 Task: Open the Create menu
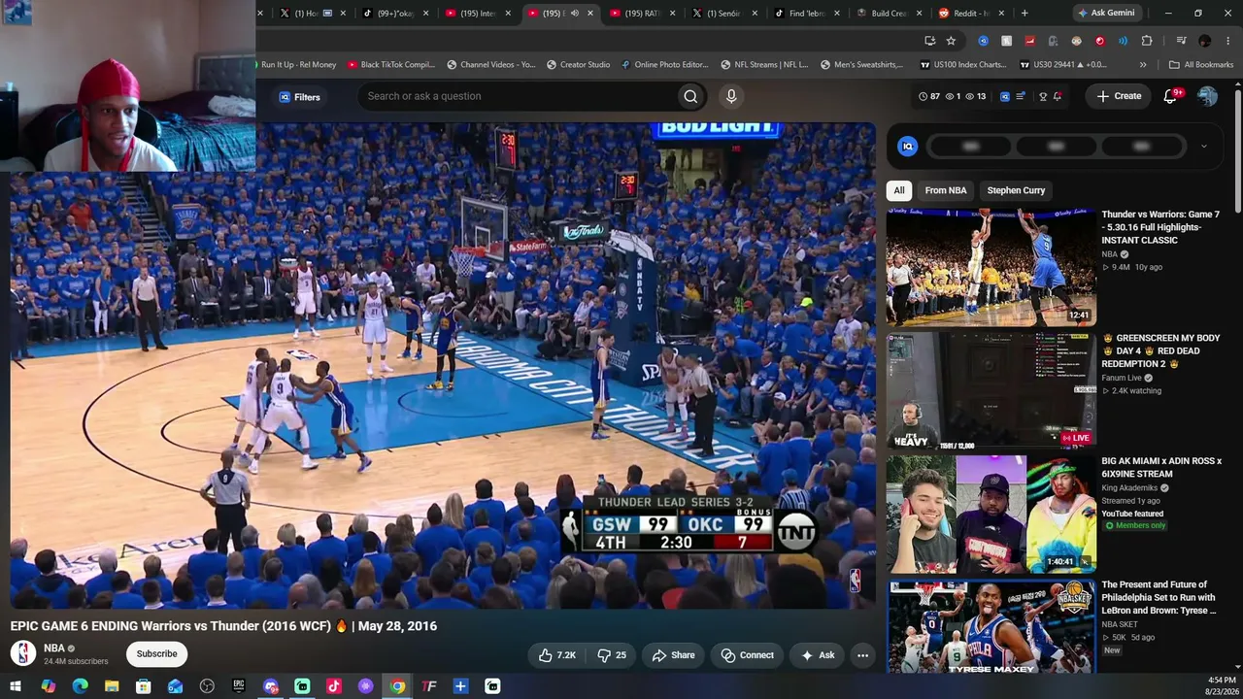point(1119,96)
